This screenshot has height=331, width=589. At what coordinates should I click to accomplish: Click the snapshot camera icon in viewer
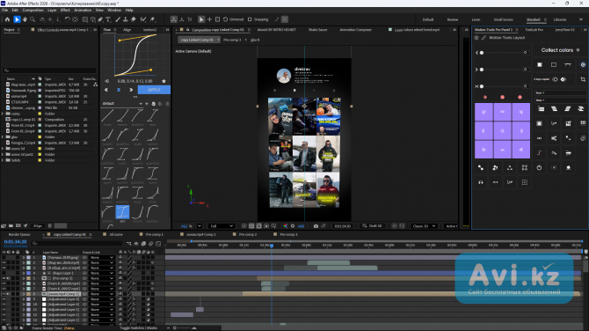tap(316, 226)
